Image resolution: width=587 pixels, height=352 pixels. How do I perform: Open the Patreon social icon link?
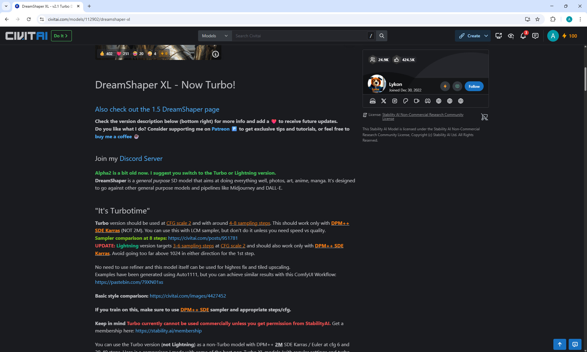pyautogui.click(x=406, y=101)
